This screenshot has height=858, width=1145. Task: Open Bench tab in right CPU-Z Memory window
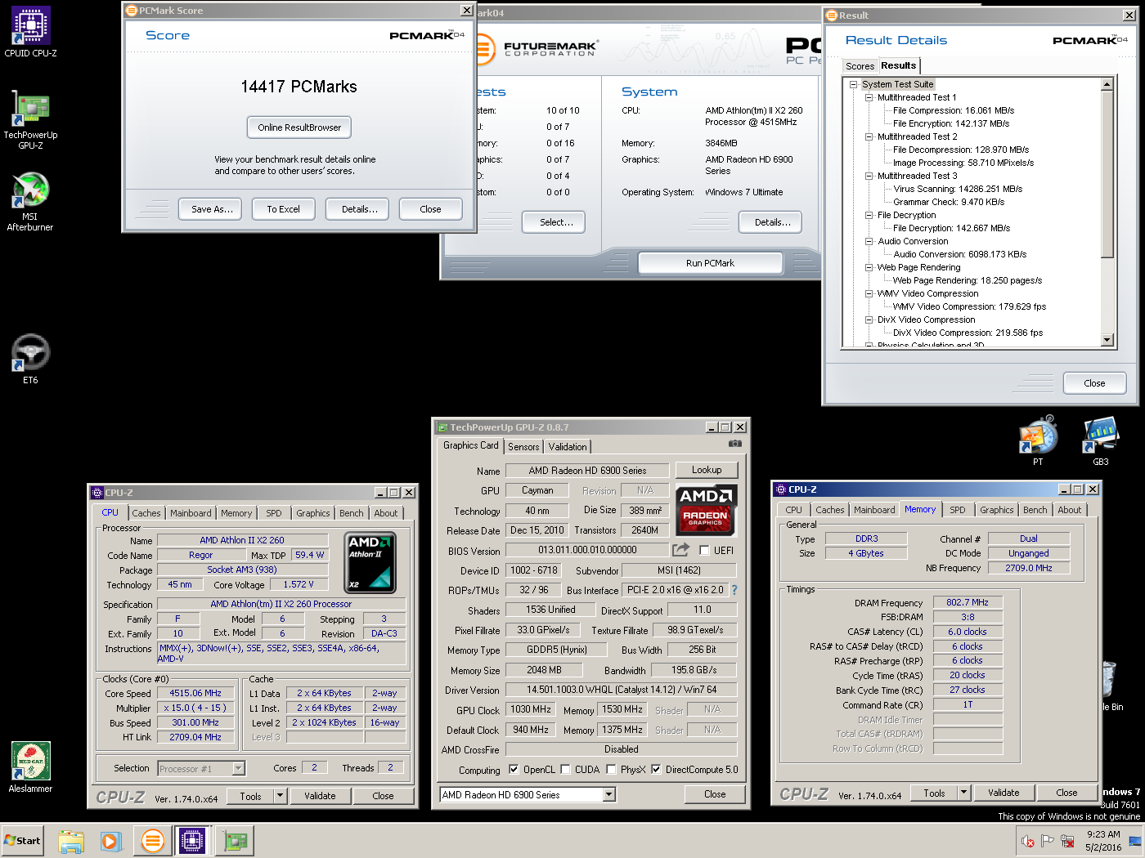[1035, 510]
